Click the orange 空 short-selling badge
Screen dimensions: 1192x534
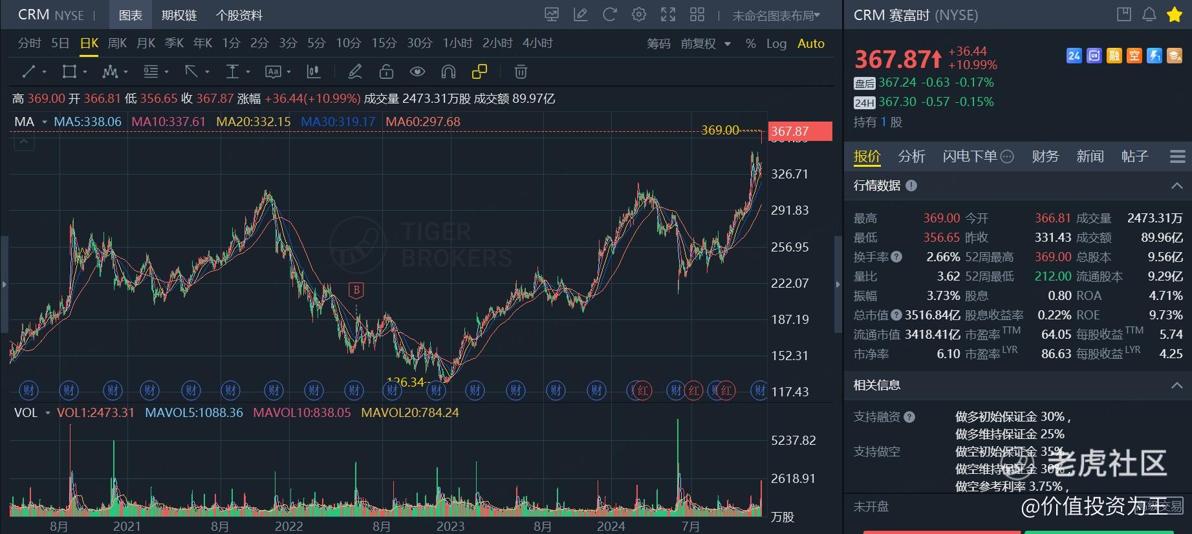pos(1134,56)
